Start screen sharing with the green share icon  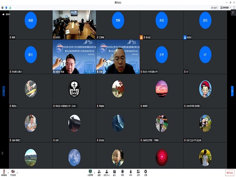[x=90, y=173]
